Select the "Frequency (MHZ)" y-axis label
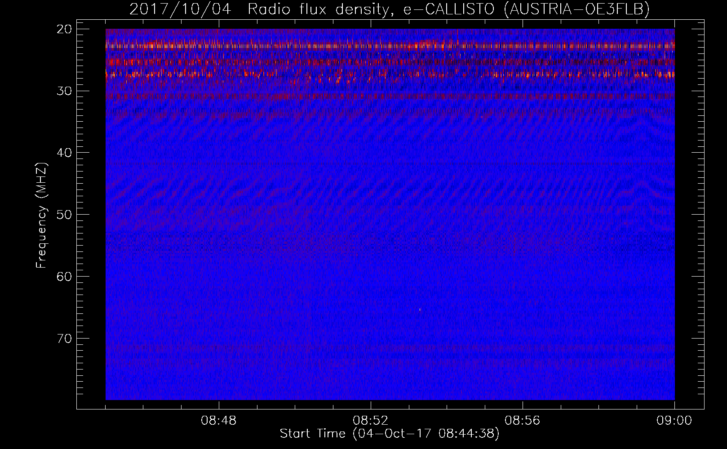727x449 pixels. click(41, 216)
